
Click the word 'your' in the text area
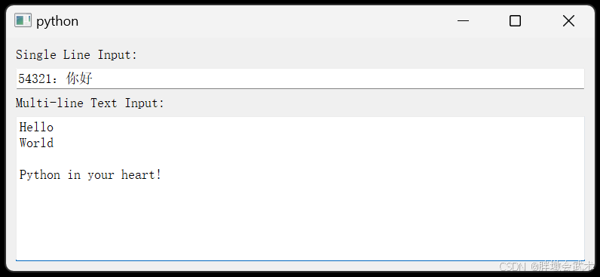tap(101, 176)
